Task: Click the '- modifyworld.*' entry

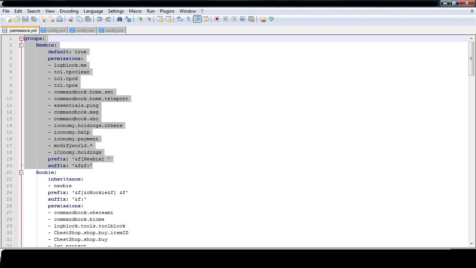Action: point(70,146)
